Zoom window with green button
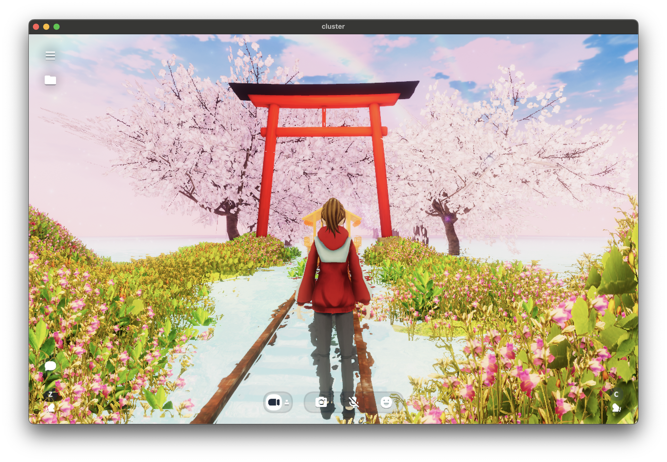Image resolution: width=667 pixels, height=462 pixels. 57,27
